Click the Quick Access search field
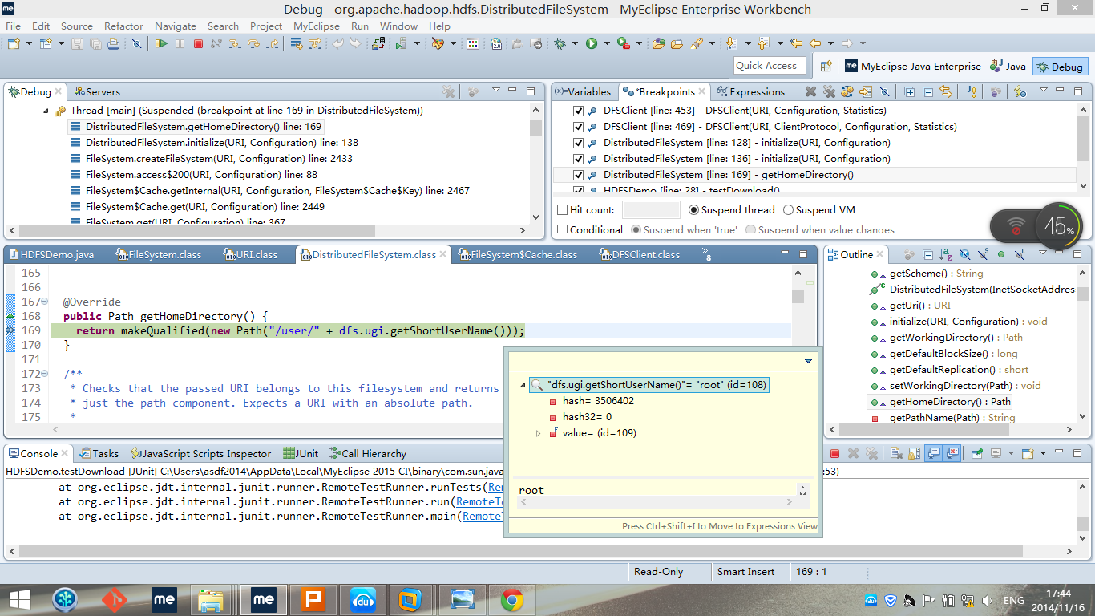This screenshot has height=616, width=1095. pyautogui.click(x=769, y=66)
